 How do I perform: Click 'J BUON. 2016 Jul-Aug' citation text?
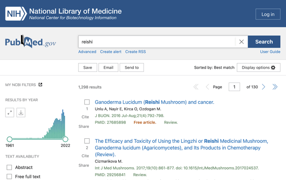pos(130,116)
